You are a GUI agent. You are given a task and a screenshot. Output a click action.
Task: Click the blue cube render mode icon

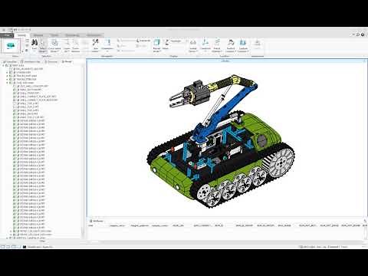pos(156,42)
